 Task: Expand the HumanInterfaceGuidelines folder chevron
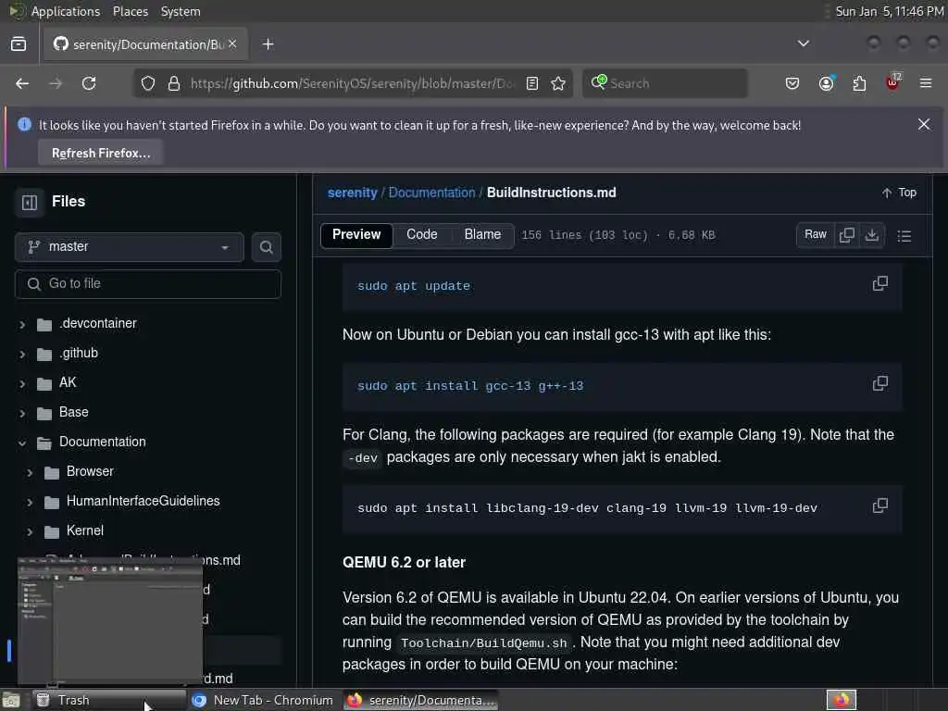pos(30,503)
